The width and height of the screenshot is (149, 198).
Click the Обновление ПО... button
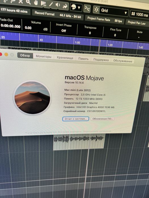[x=102, y=119]
